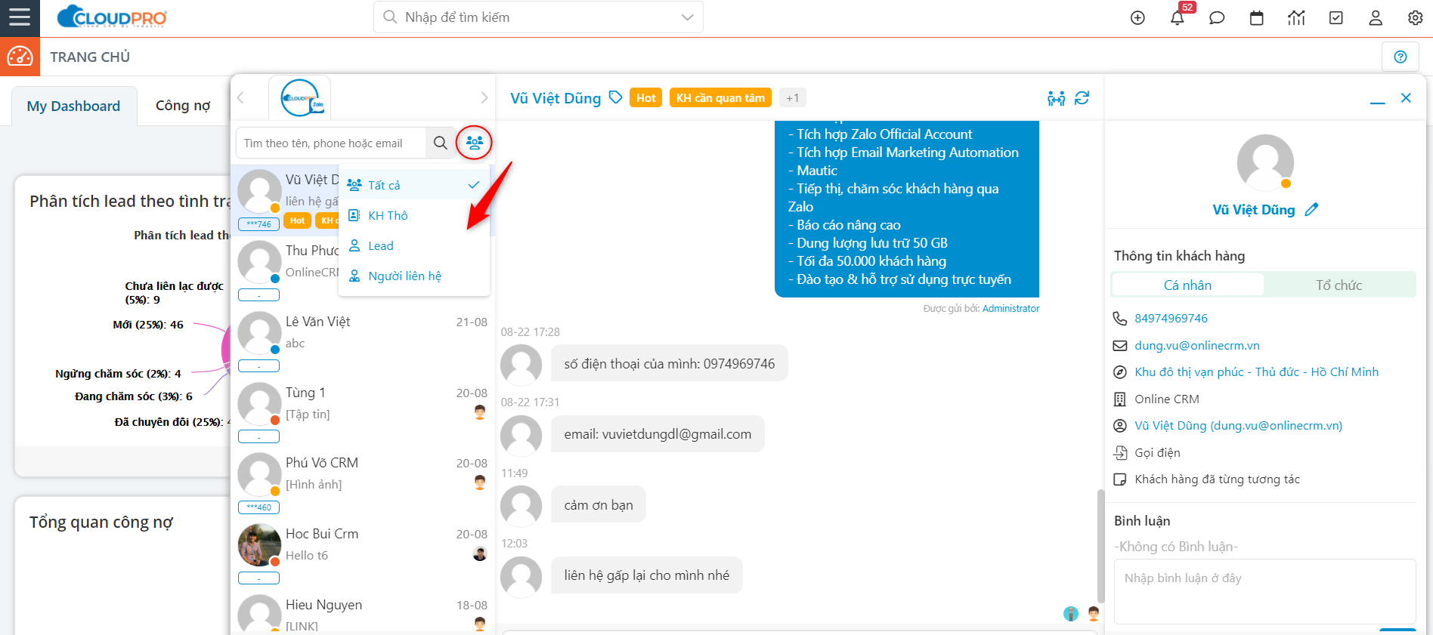The height and width of the screenshot is (635, 1433).
Task: Click the TRANG CHỦ page title
Action: pos(90,57)
